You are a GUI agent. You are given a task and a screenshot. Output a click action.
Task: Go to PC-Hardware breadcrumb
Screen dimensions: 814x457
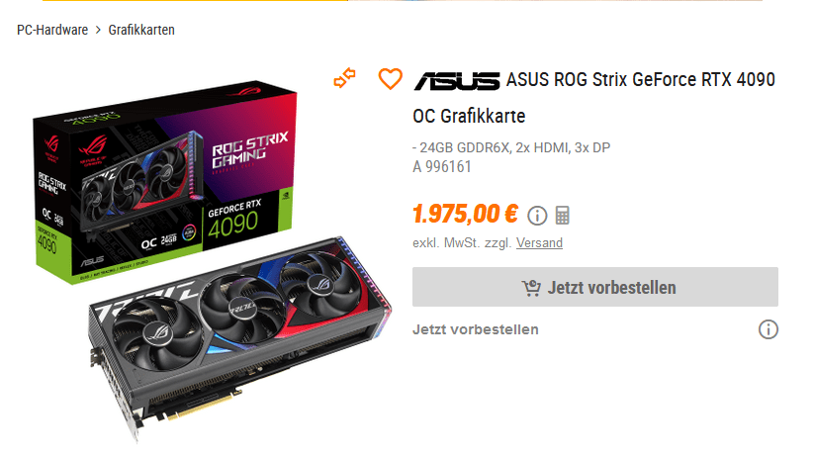tap(52, 30)
